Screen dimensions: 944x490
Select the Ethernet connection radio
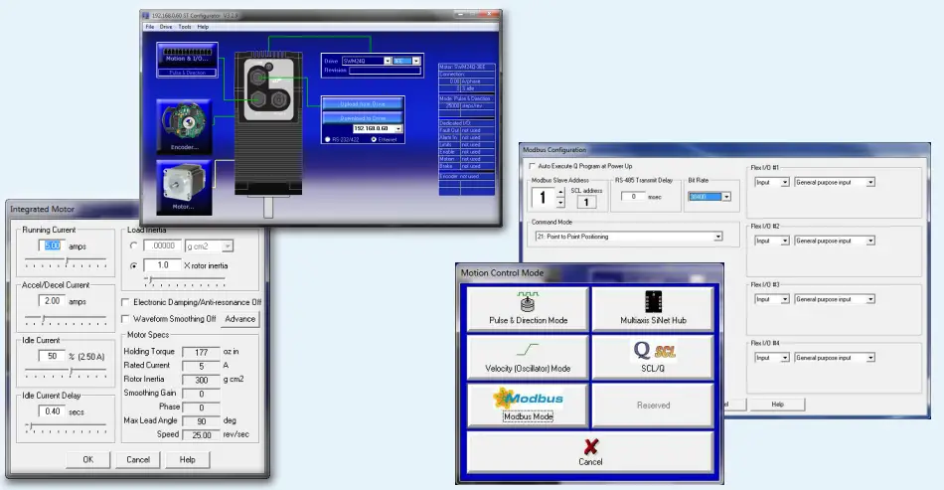[374, 140]
